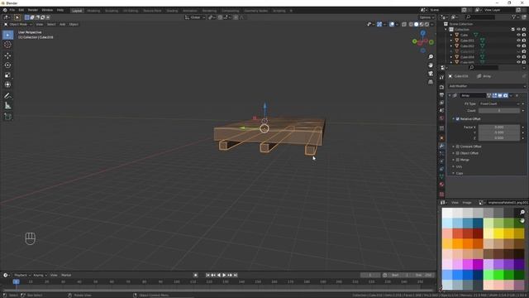Viewport: 529px width, 298px height.
Task: Click the zoom view icon in viewport
Action: (x=431, y=57)
